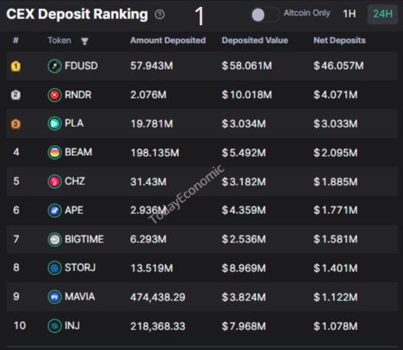The height and width of the screenshot is (350, 403).
Task: Open the FDUSD token name
Action: (81, 66)
